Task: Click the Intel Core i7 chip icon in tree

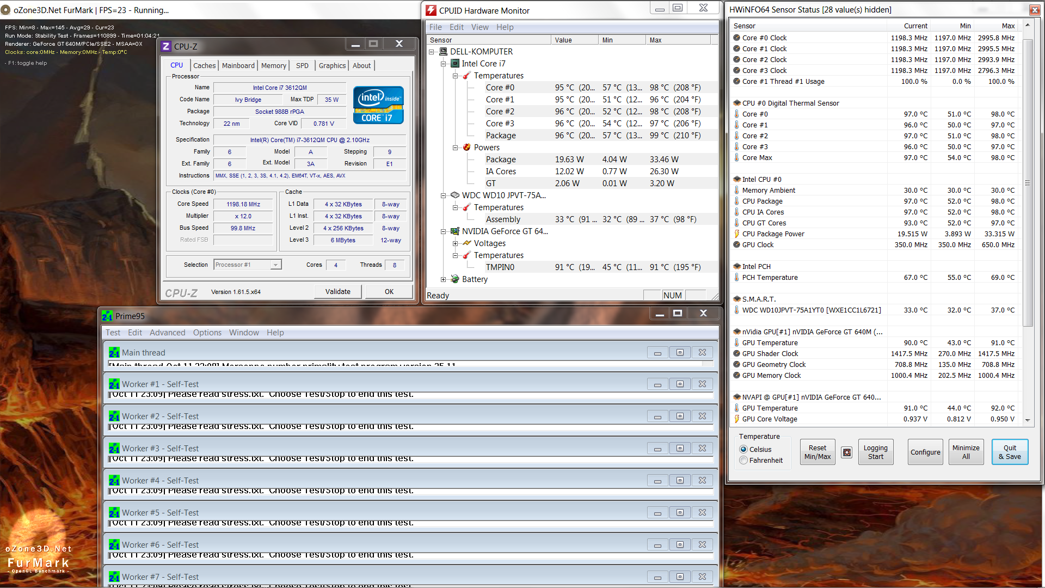Action: (455, 64)
